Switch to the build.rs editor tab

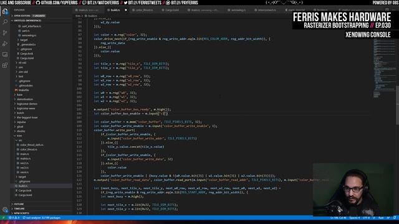tap(115, 10)
